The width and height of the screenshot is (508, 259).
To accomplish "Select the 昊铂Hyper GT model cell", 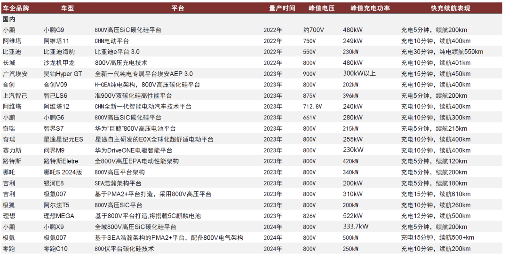I will tap(63, 74).
